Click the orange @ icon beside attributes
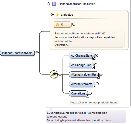Screen dimensions: 131x124 tap(57, 15)
